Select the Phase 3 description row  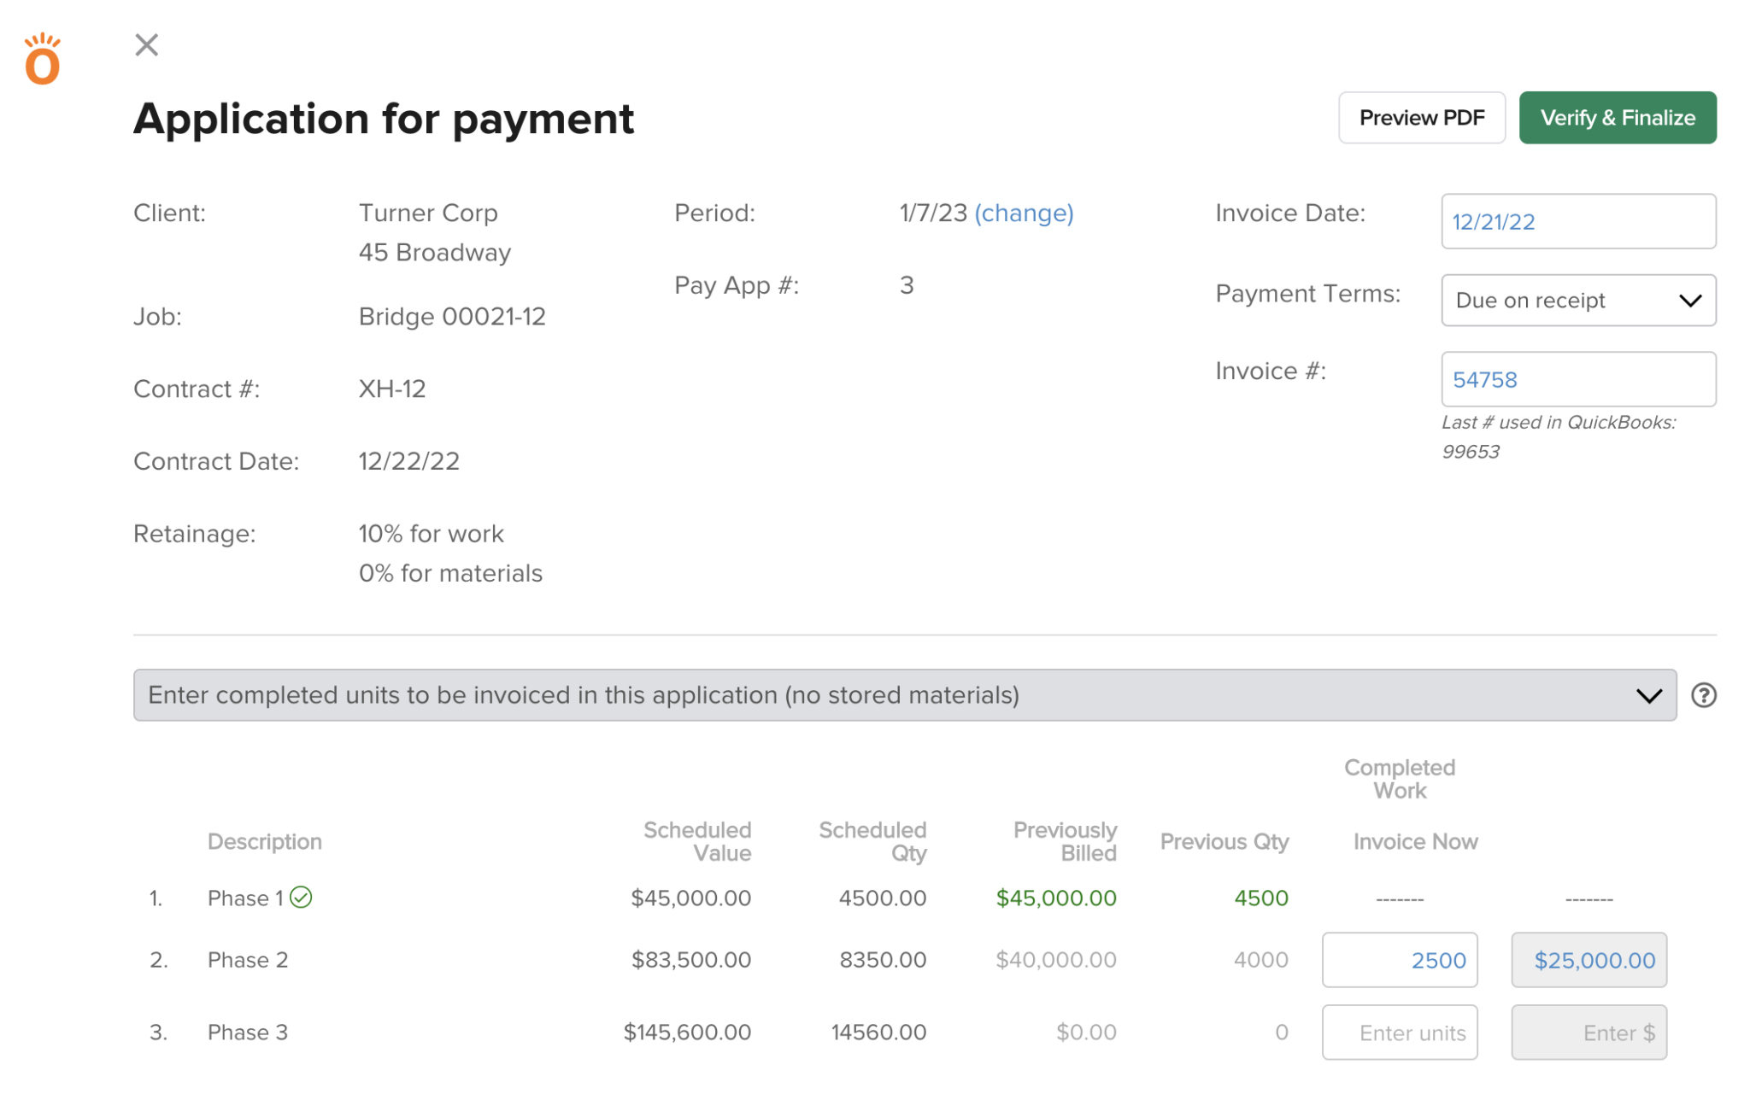[248, 1033]
